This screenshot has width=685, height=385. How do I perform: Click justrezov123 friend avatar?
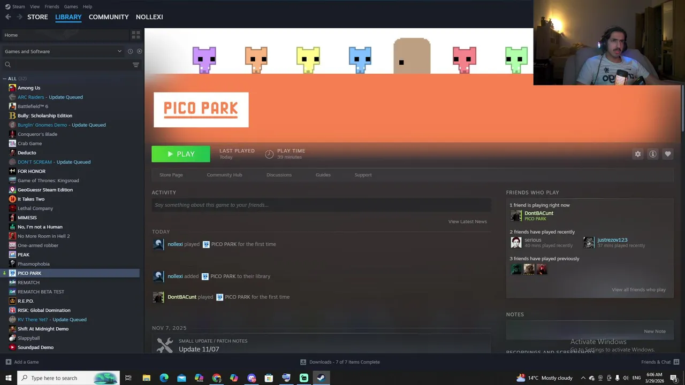[589, 242]
